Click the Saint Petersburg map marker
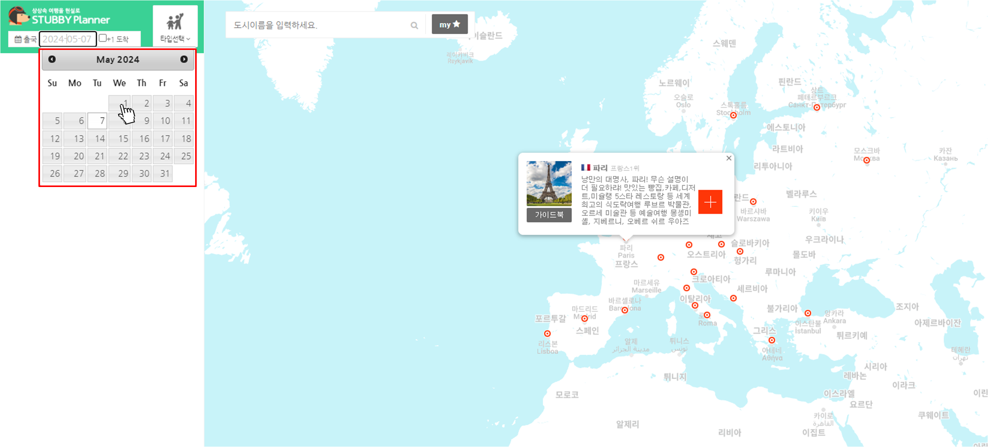Viewport: 988px width, 447px height. point(817,108)
